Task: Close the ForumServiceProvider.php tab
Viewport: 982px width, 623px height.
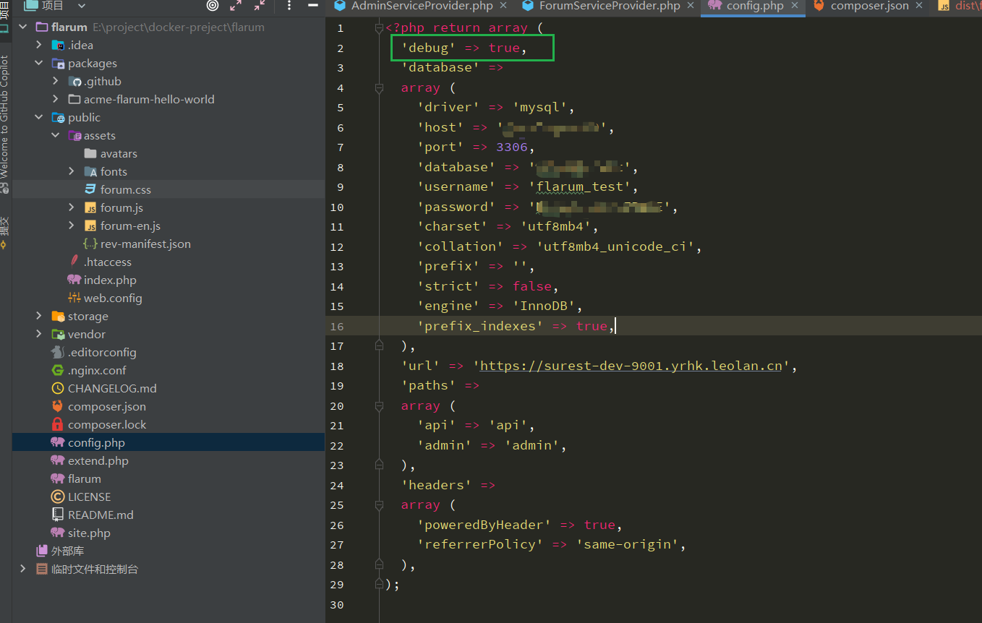Action: pos(691,6)
